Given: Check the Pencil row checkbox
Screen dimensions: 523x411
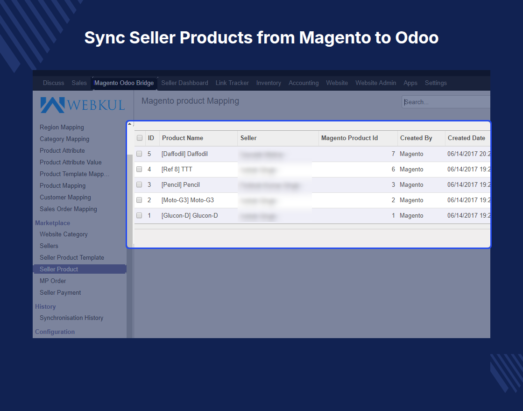Looking at the screenshot, I should pos(139,184).
